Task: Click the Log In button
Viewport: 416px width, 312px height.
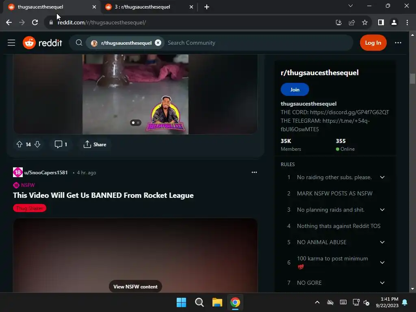Action: click(x=373, y=43)
